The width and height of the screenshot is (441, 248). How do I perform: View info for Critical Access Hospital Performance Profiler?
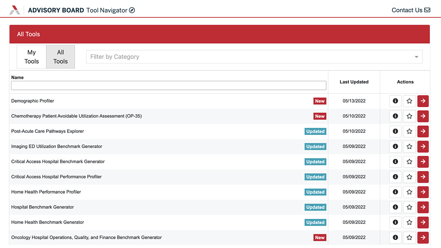click(395, 177)
